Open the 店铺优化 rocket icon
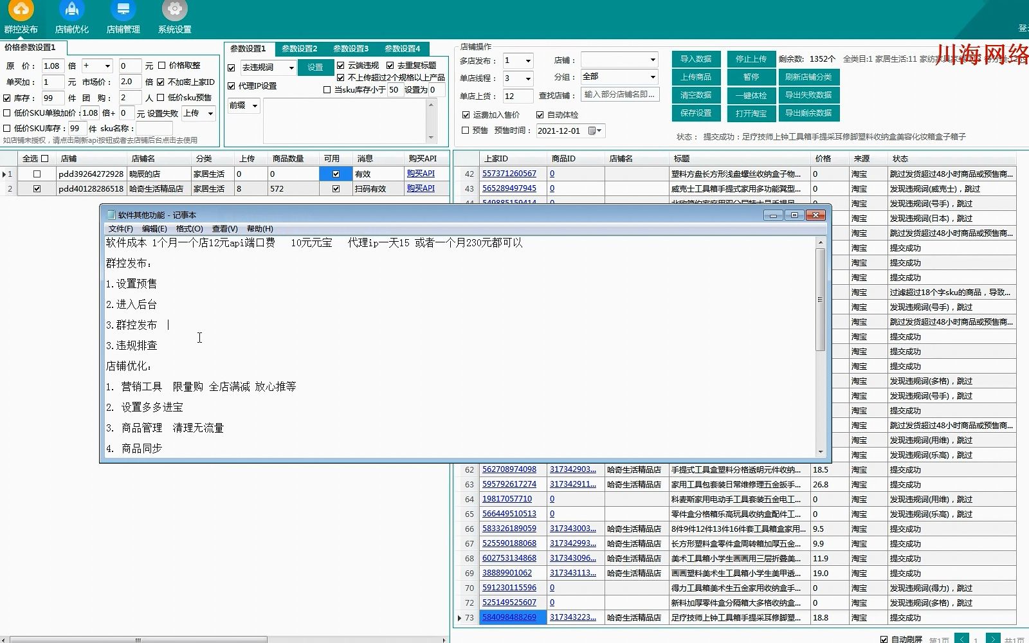 tap(72, 10)
